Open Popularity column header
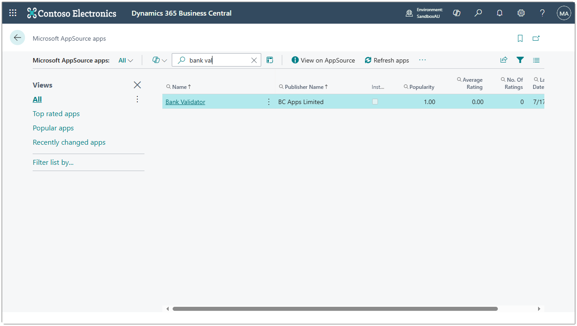This screenshot has height=326, width=577. click(419, 87)
